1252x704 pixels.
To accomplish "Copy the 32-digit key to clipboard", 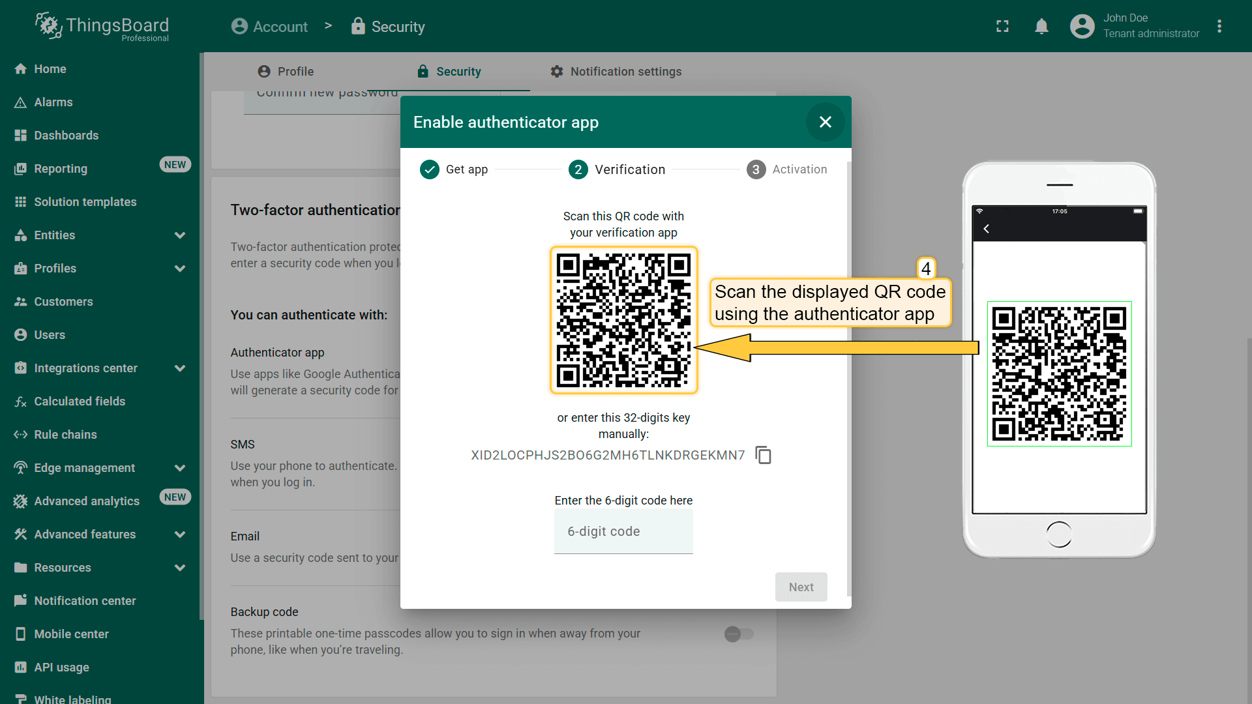I will point(763,455).
